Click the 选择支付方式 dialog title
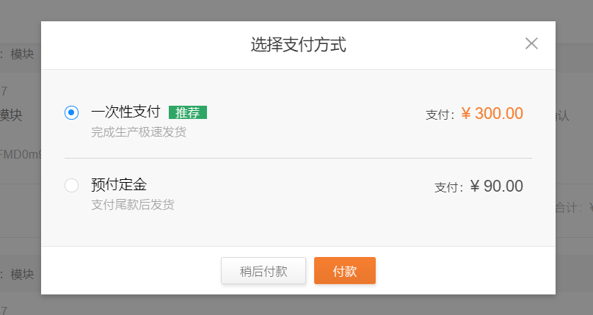This screenshot has width=593, height=315. 298,45
